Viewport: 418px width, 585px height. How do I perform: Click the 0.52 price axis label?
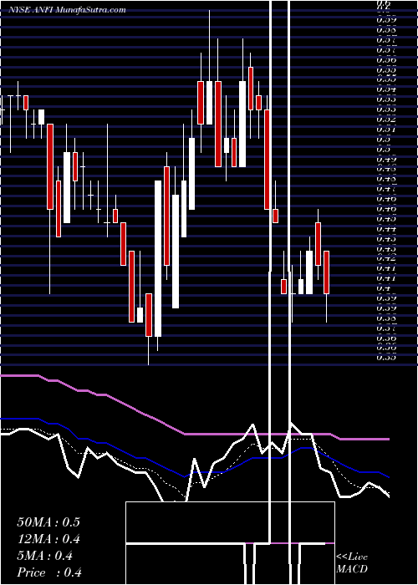tap(386, 119)
